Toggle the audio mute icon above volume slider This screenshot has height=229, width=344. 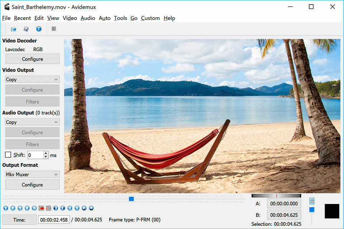pos(312,201)
